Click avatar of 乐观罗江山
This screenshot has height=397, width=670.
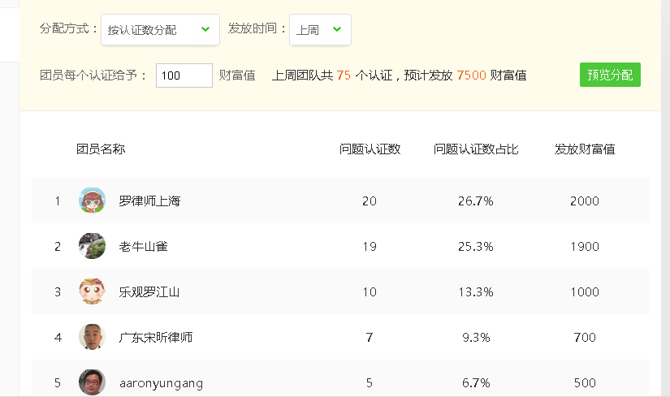[x=93, y=291]
